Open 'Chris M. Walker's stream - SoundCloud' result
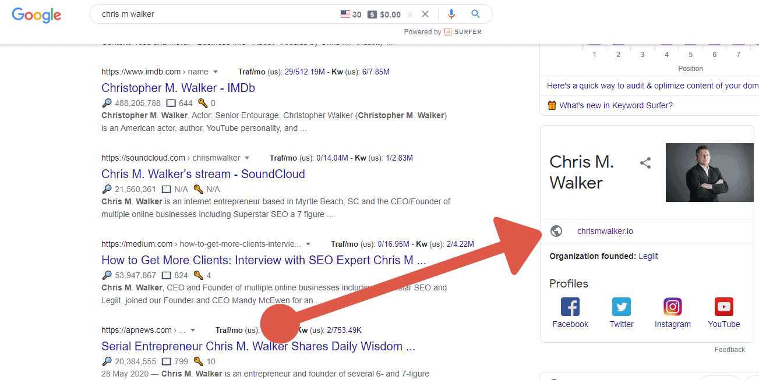759x380 pixels. coord(203,174)
